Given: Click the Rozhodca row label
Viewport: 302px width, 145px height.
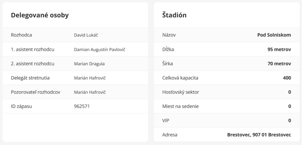Looking at the screenshot, I should pos(21,35).
